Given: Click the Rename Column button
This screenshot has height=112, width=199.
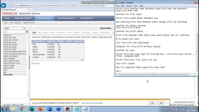Looking at the screenshot, I should pos(58,37).
